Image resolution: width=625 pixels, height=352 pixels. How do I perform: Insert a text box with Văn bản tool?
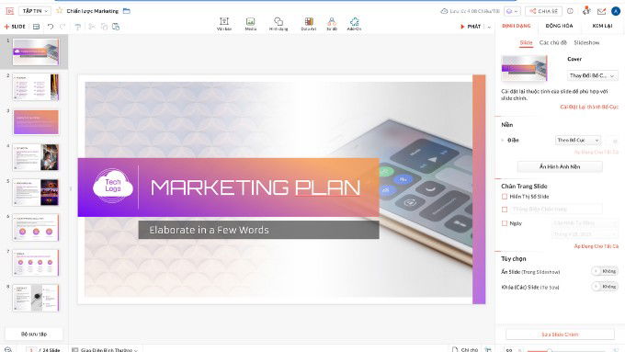pos(224,24)
